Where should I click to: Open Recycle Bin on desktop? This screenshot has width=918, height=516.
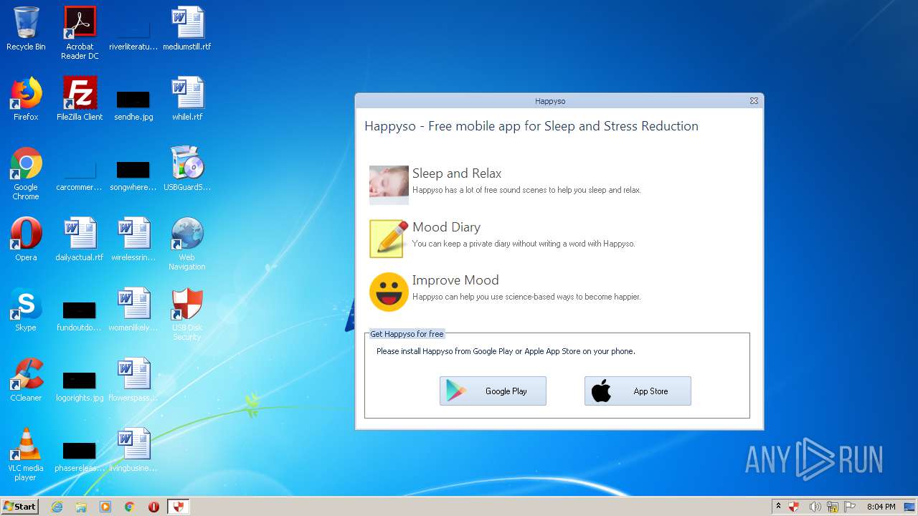pos(26,29)
